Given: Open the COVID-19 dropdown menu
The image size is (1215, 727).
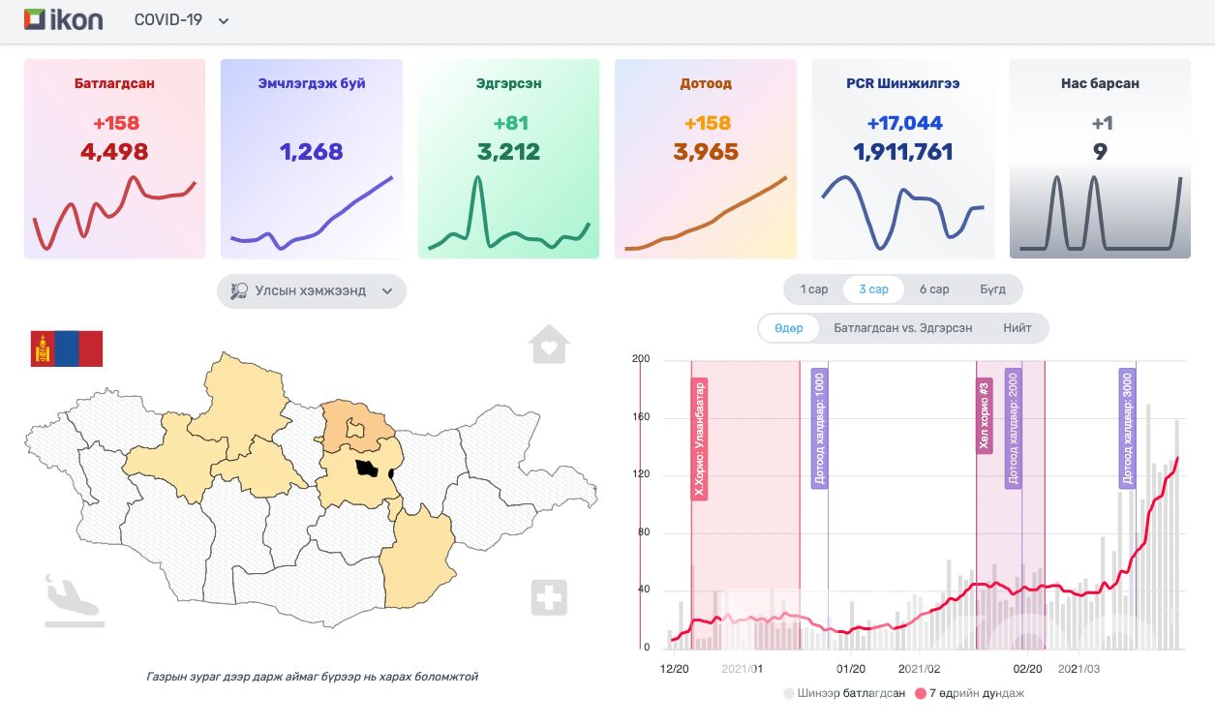Looking at the screenshot, I should pos(181,20).
